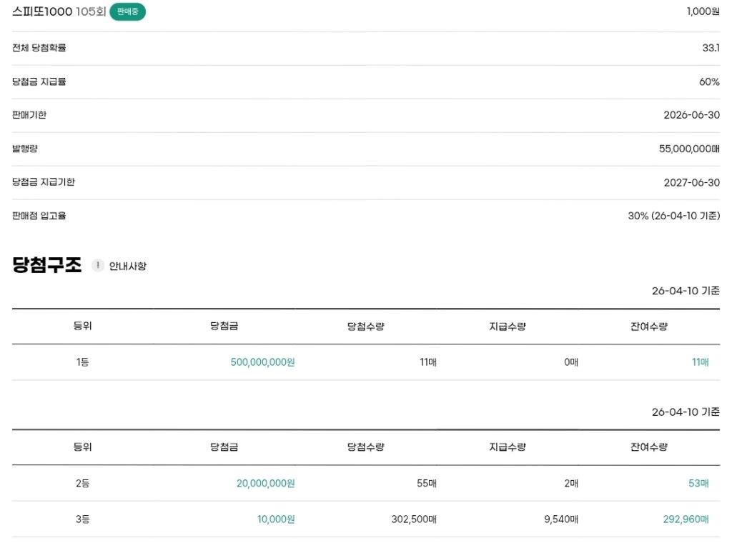The height and width of the screenshot is (543, 732).
Task: Click the 20,000,000원 second prize amount
Action: click(265, 483)
